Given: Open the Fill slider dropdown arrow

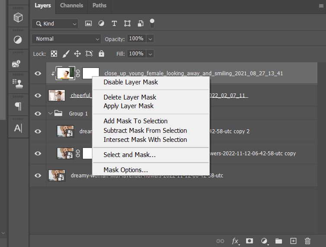Looking at the screenshot, I should click(150, 54).
